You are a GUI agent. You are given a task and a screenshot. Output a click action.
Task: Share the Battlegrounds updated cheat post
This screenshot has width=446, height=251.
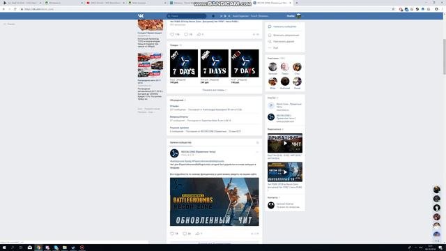(197, 234)
